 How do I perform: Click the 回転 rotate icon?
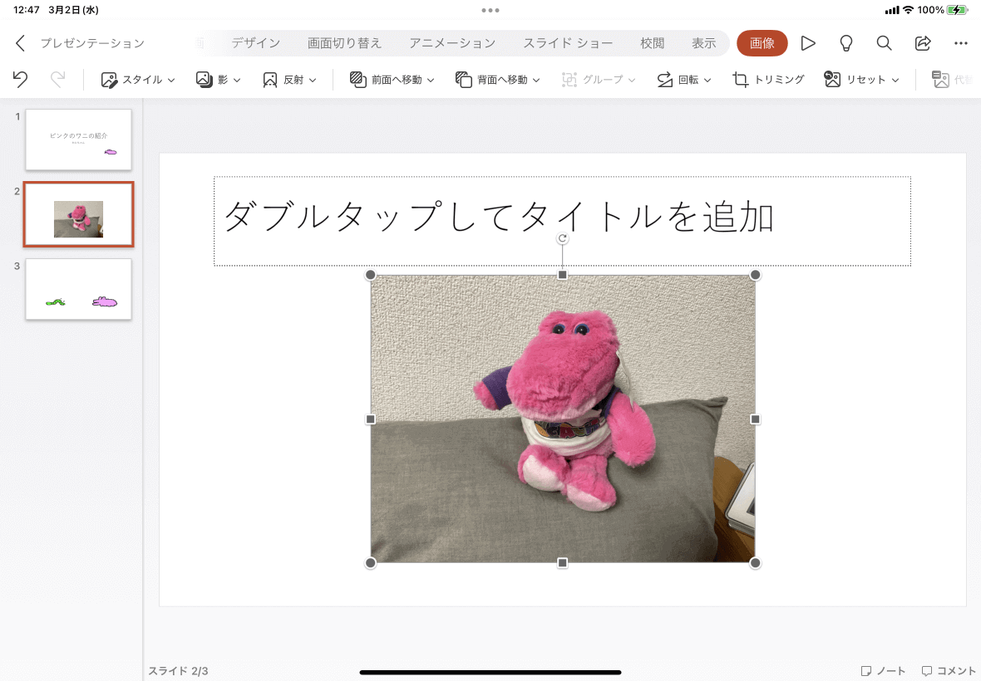(x=664, y=80)
